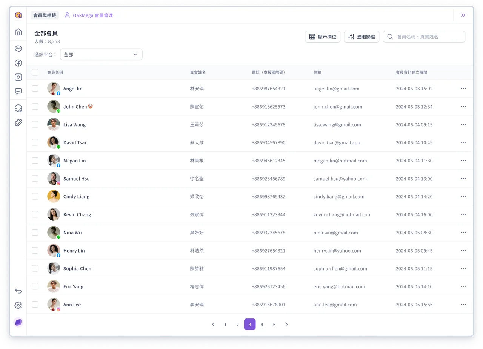Screen dimensions: 483x349
Task: Open the chat message sidebar icon
Action: tap(18, 91)
